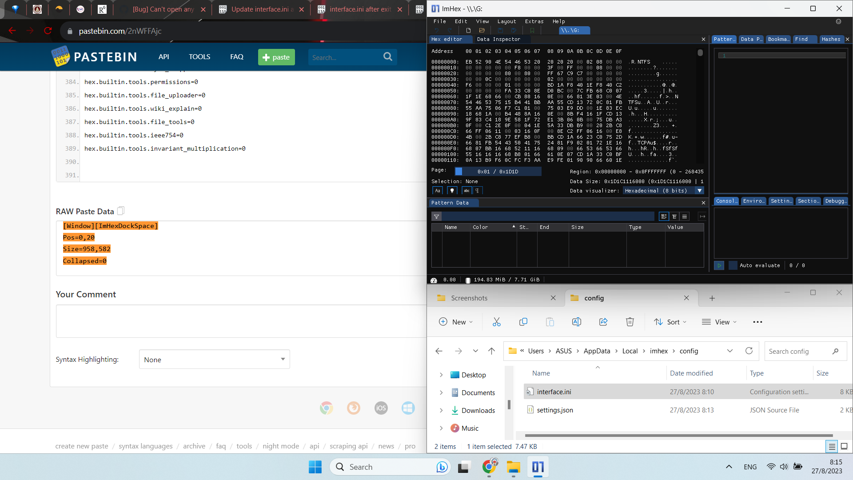The width and height of the screenshot is (853, 480).
Task: Switch to the Data Inspector tab
Action: click(498, 39)
